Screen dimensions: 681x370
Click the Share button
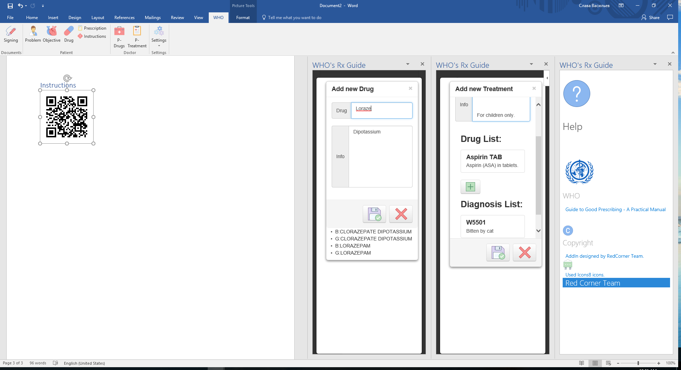(x=651, y=18)
